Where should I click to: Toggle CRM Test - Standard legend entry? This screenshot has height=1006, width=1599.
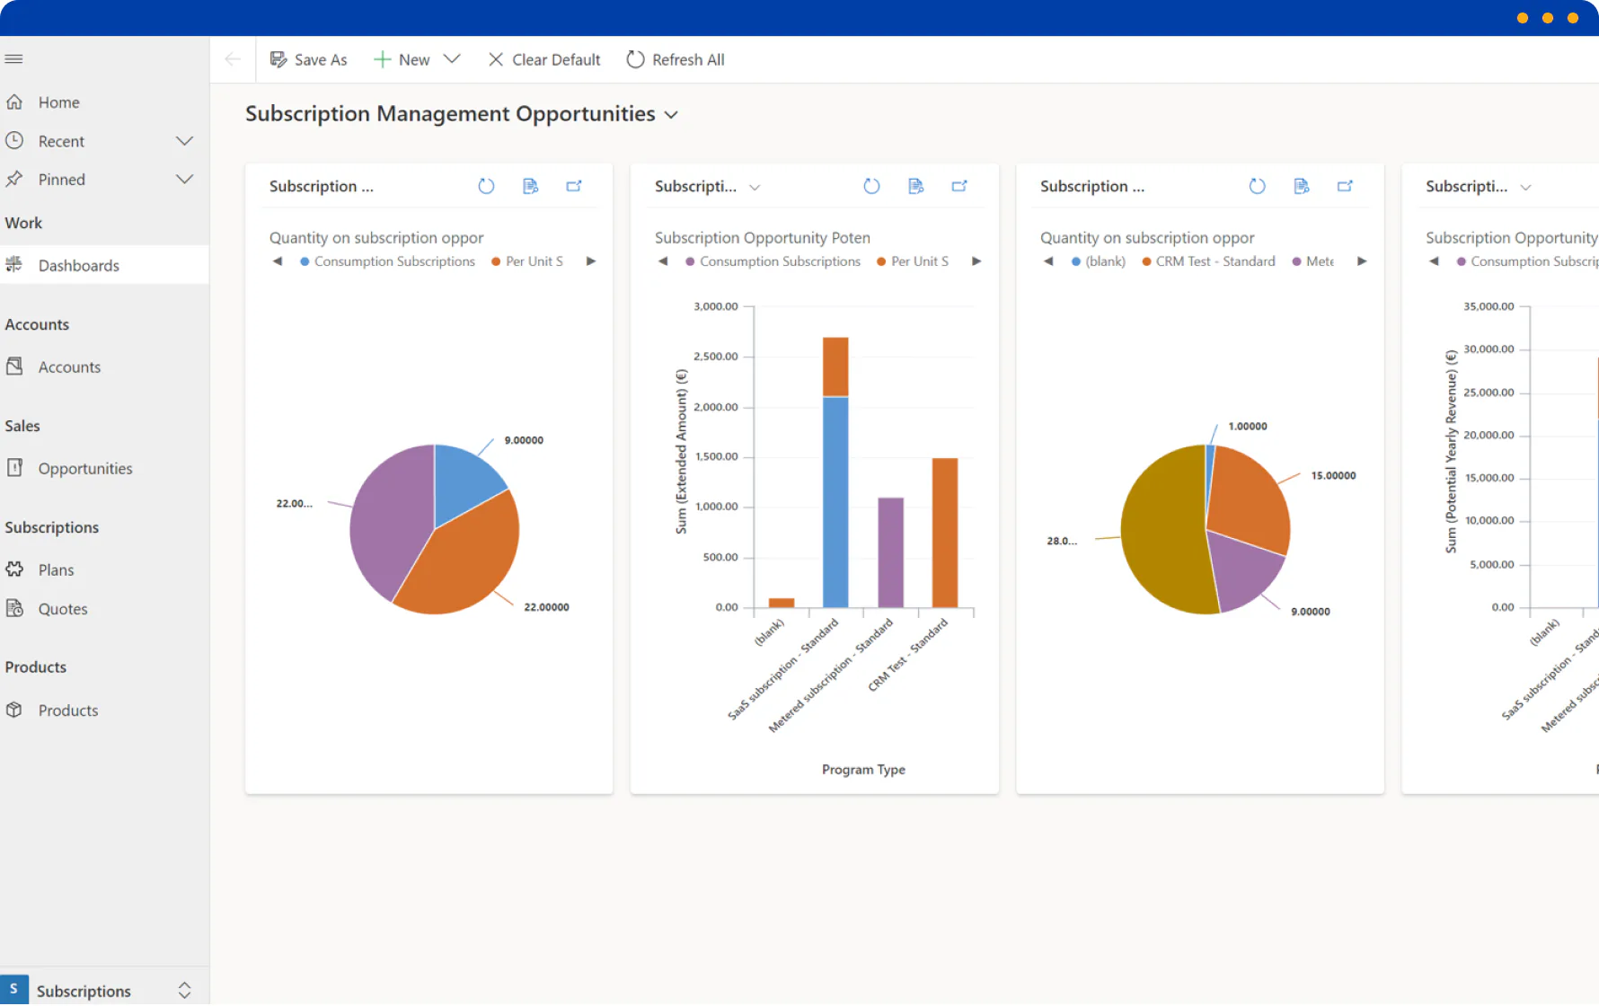click(x=1208, y=261)
